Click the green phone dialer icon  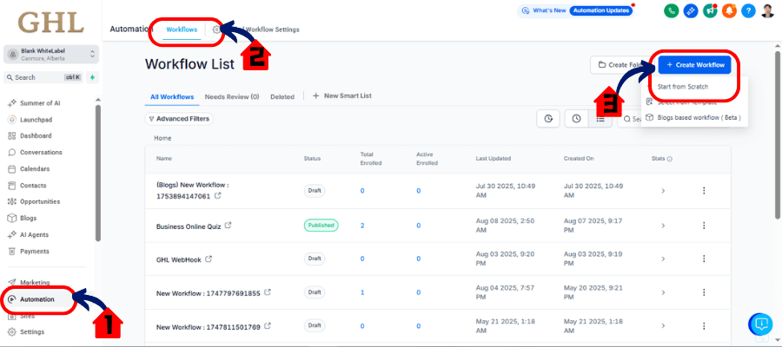(671, 10)
